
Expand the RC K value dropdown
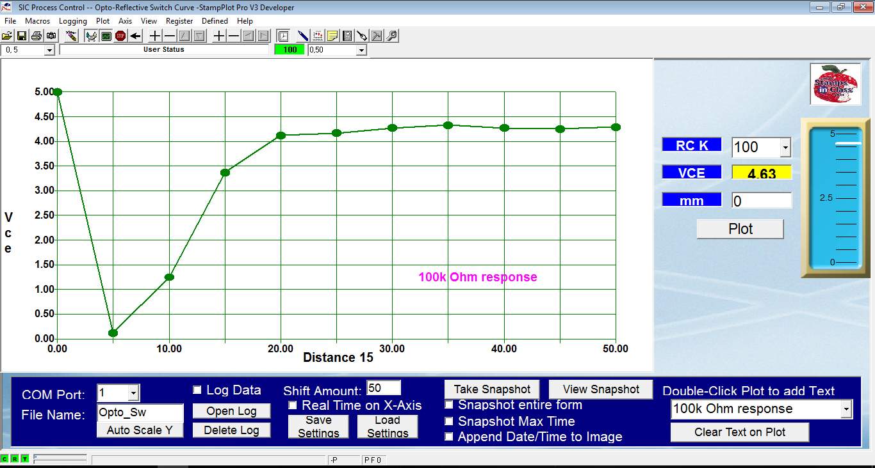[x=785, y=148]
